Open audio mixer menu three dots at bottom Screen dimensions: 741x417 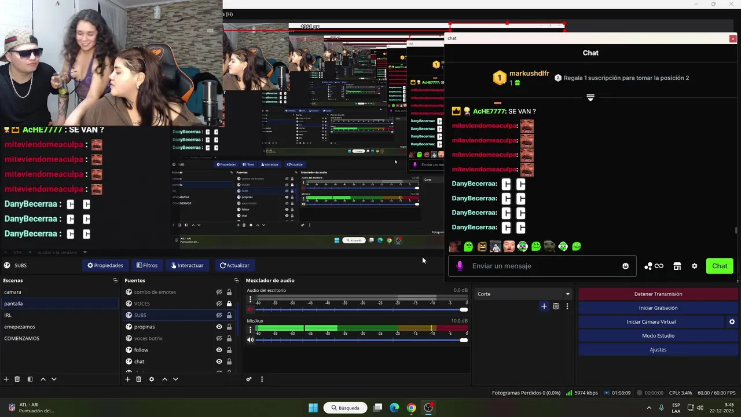point(262,379)
